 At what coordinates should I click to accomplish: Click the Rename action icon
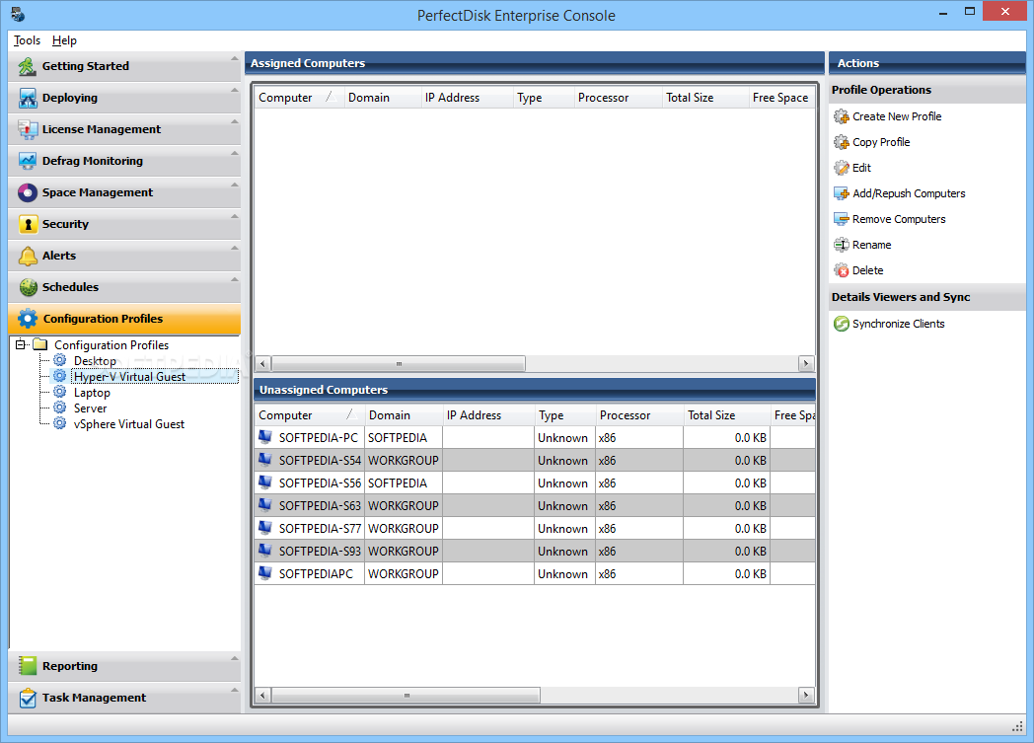point(842,246)
